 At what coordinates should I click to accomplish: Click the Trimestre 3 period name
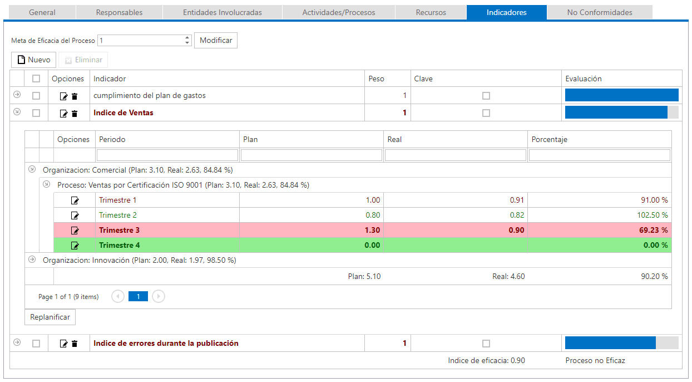(119, 230)
